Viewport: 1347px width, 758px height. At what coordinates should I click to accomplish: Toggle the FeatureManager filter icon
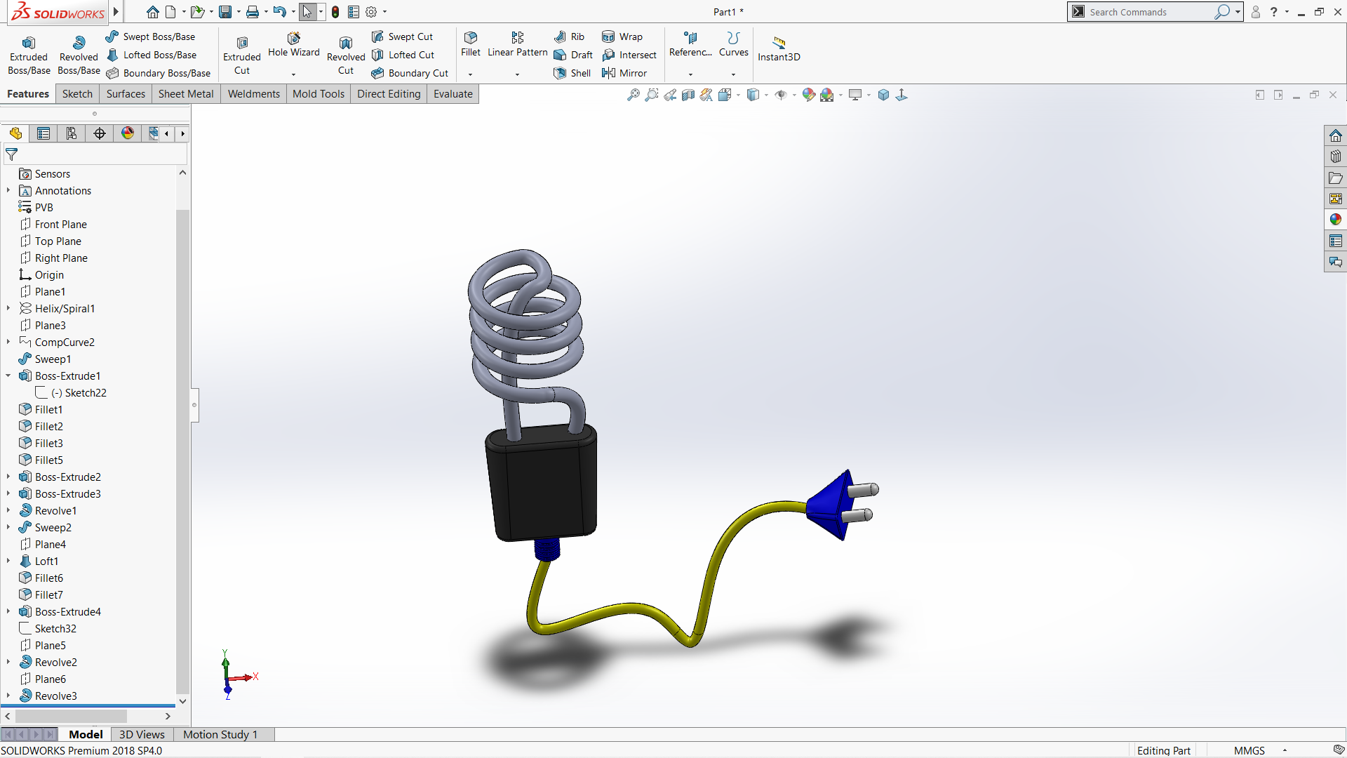[12, 154]
